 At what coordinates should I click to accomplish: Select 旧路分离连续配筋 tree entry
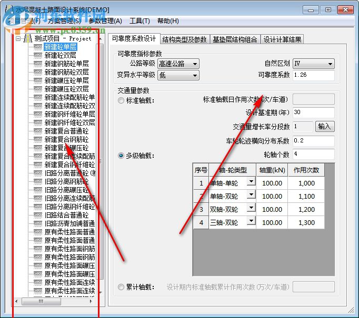[x=69, y=199]
